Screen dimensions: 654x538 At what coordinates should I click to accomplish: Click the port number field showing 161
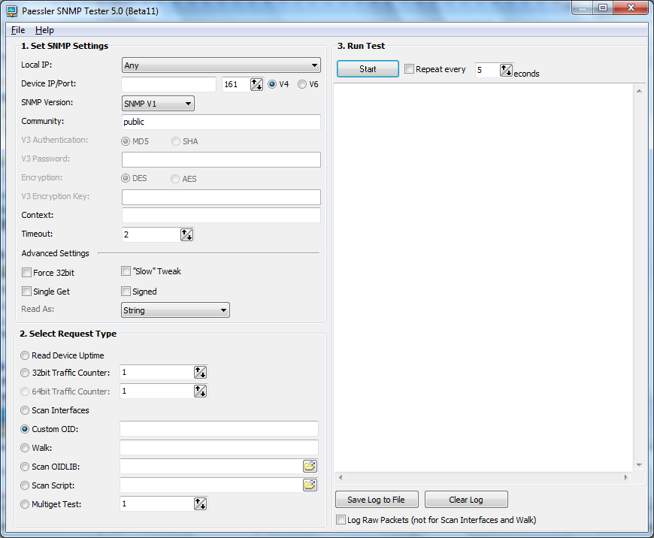[x=236, y=84]
